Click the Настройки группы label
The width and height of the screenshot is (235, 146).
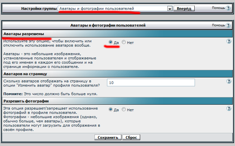(39, 9)
